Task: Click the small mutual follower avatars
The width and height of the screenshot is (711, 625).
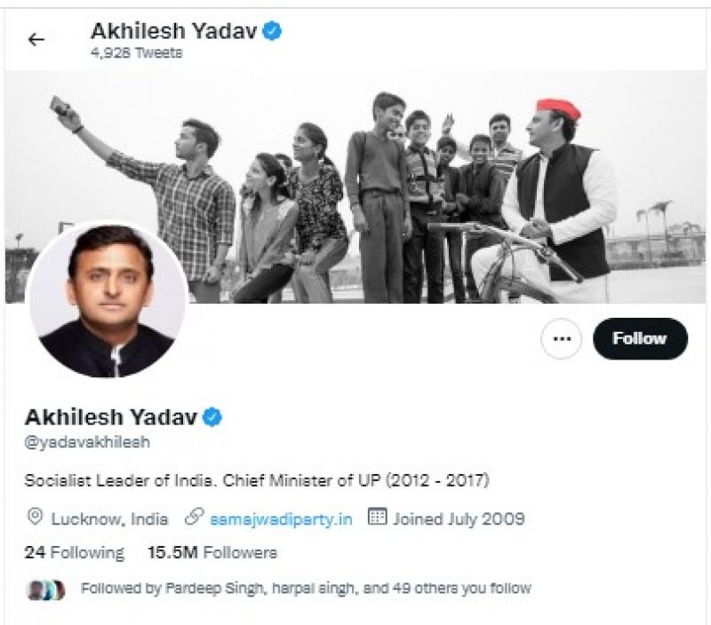Action: 46,589
